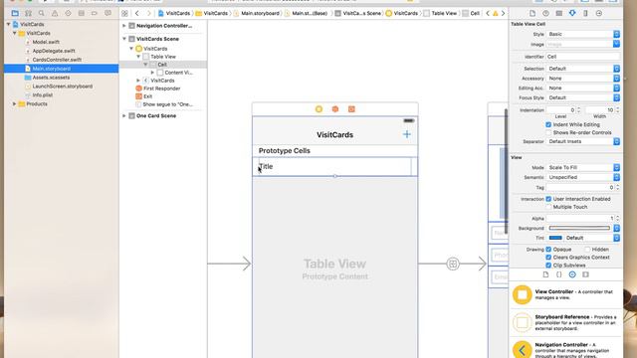Select the segue icon between scenes
The height and width of the screenshot is (358, 637).
(453, 264)
